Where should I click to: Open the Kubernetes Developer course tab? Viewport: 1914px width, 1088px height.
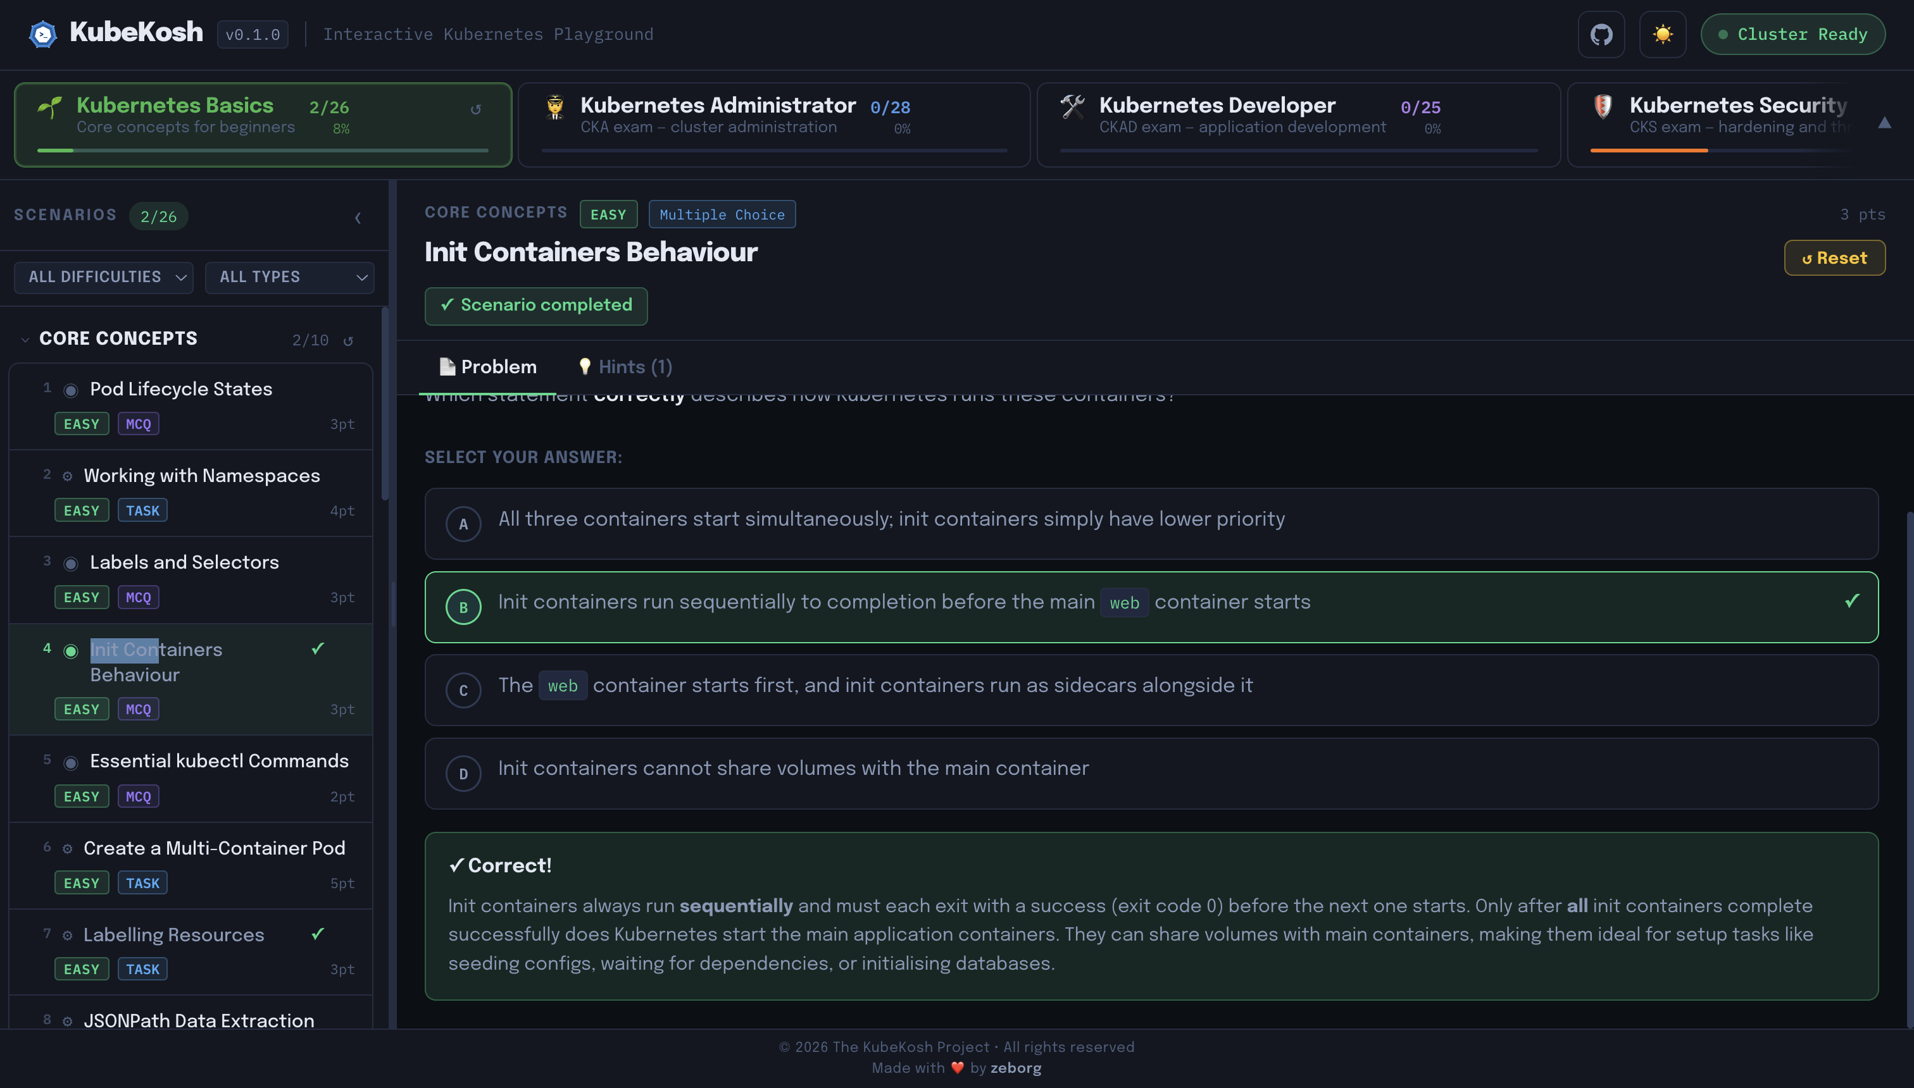(x=1299, y=125)
